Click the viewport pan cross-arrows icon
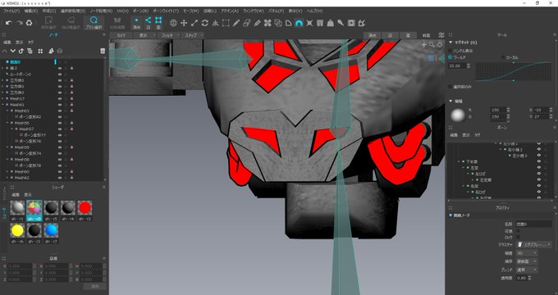 [x=424, y=44]
